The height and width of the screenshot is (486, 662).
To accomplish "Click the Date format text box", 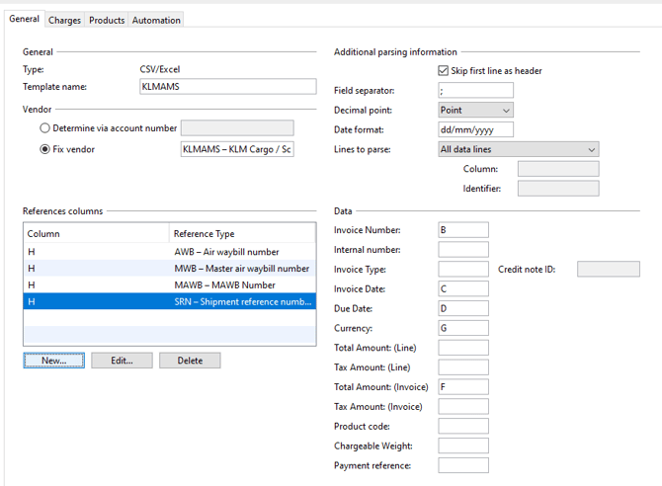I will click(475, 129).
